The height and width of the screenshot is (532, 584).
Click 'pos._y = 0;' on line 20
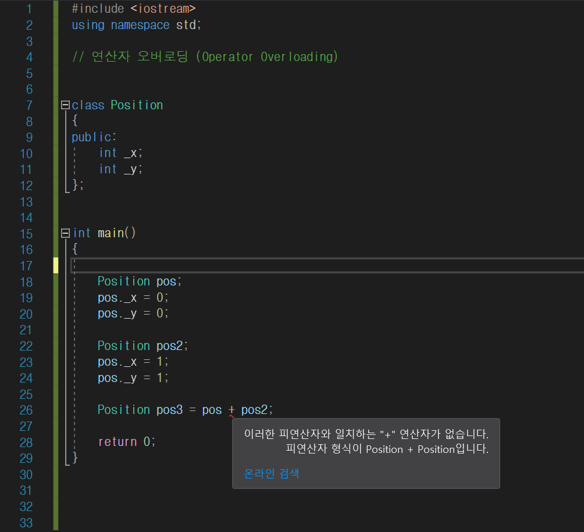click(x=133, y=313)
